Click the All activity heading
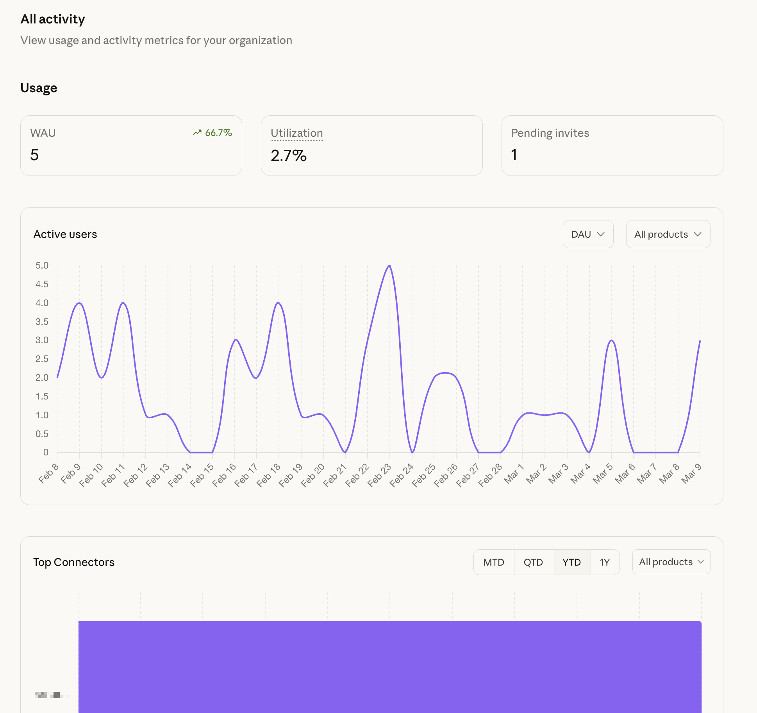 (53, 19)
